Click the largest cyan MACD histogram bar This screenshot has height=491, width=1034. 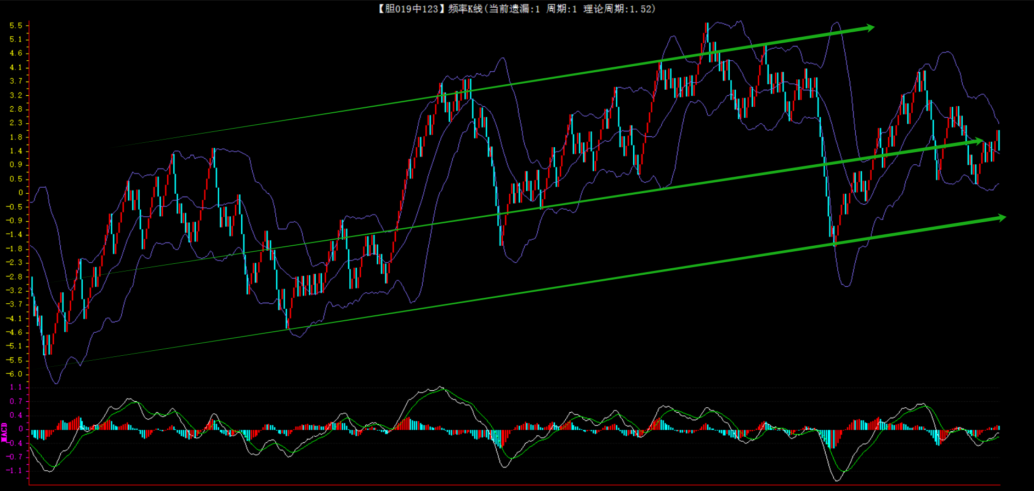[832, 439]
